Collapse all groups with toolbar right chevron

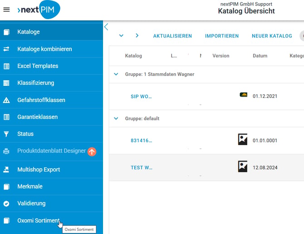point(137,35)
